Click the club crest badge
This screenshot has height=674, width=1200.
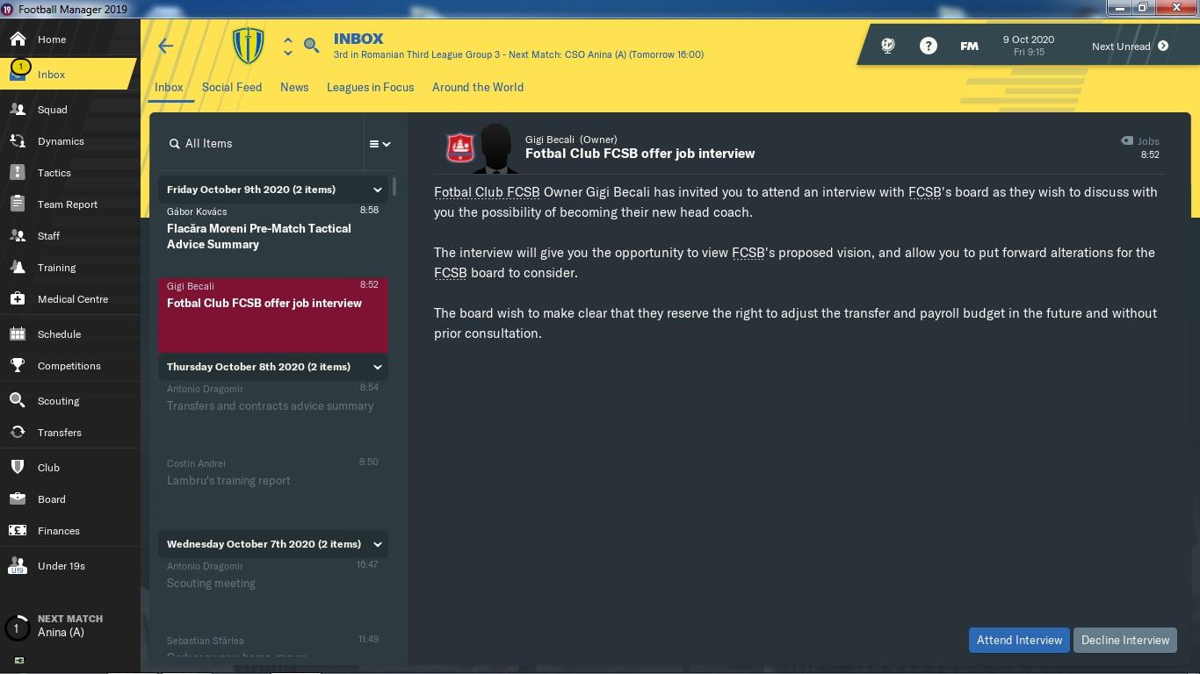[x=249, y=46]
